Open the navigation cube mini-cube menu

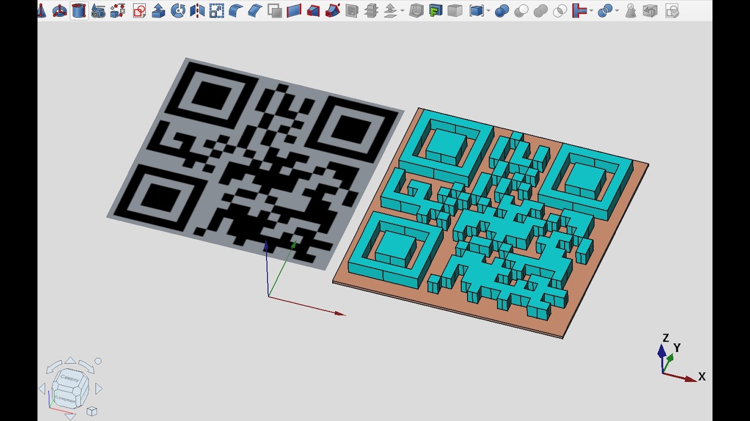click(x=91, y=412)
